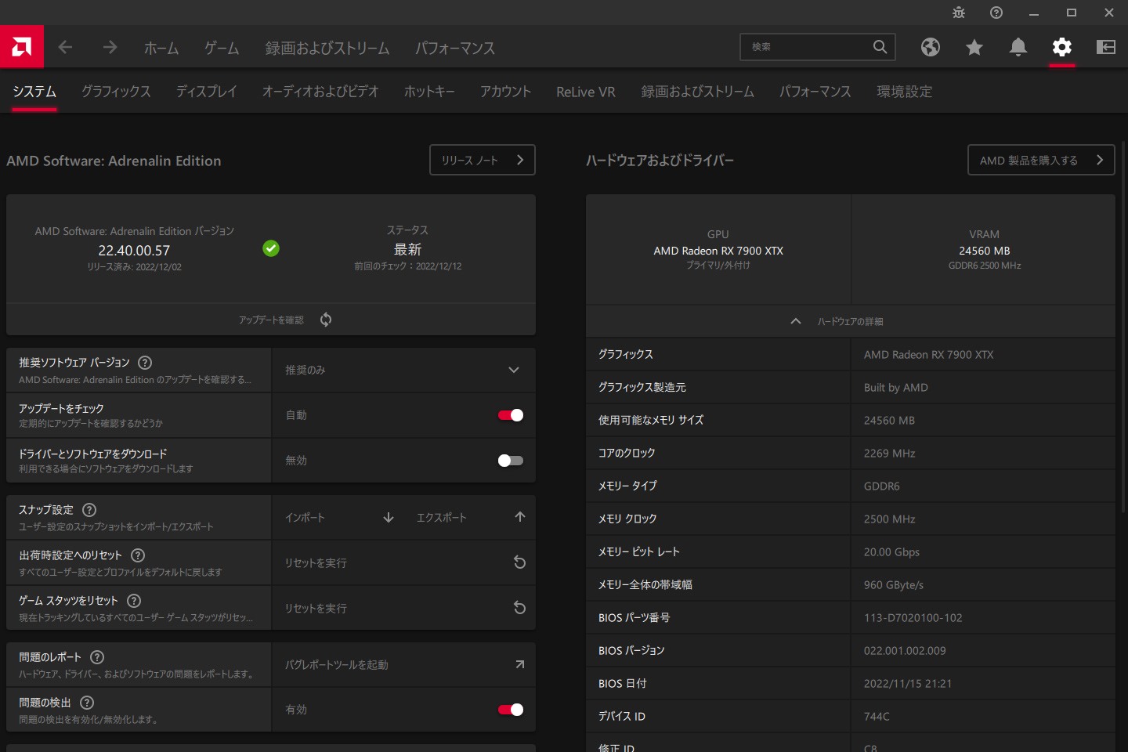Open the web browser globe icon
The height and width of the screenshot is (752, 1128).
coord(931,47)
